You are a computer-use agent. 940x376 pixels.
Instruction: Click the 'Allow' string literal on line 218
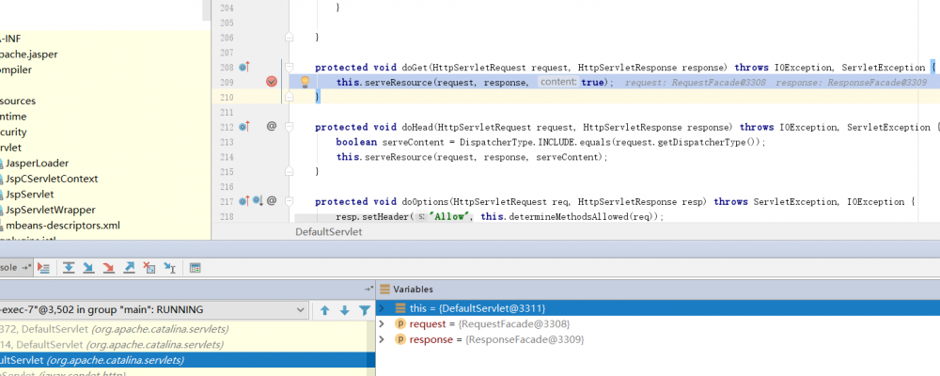(x=448, y=216)
